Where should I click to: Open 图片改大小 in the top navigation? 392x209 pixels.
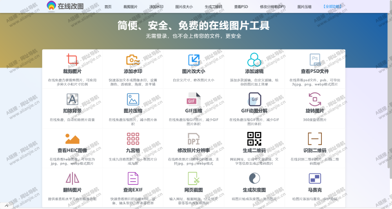[x=184, y=7]
